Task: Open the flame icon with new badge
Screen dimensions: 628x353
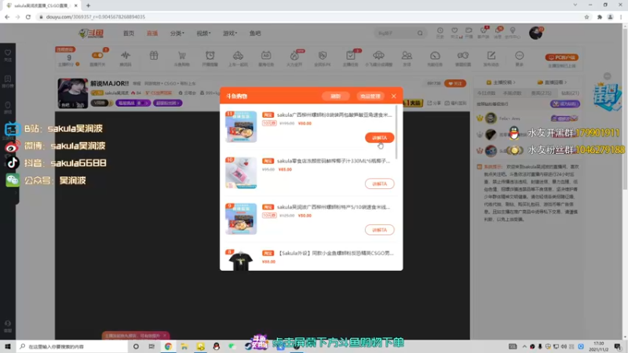Action: point(294,57)
